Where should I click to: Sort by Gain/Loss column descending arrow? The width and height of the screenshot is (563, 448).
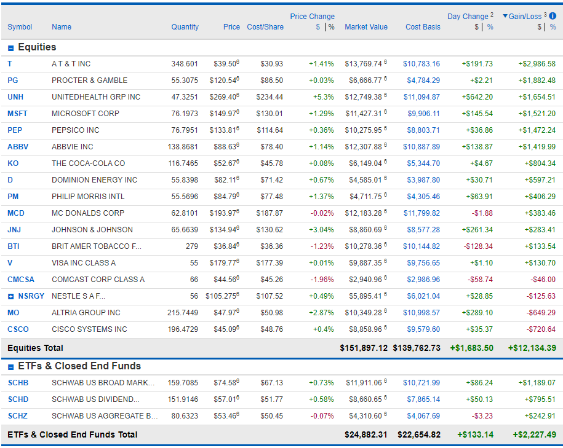[505, 16]
